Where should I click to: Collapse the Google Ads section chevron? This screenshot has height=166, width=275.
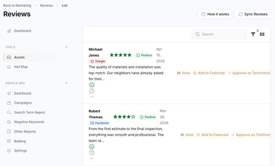[66, 83]
